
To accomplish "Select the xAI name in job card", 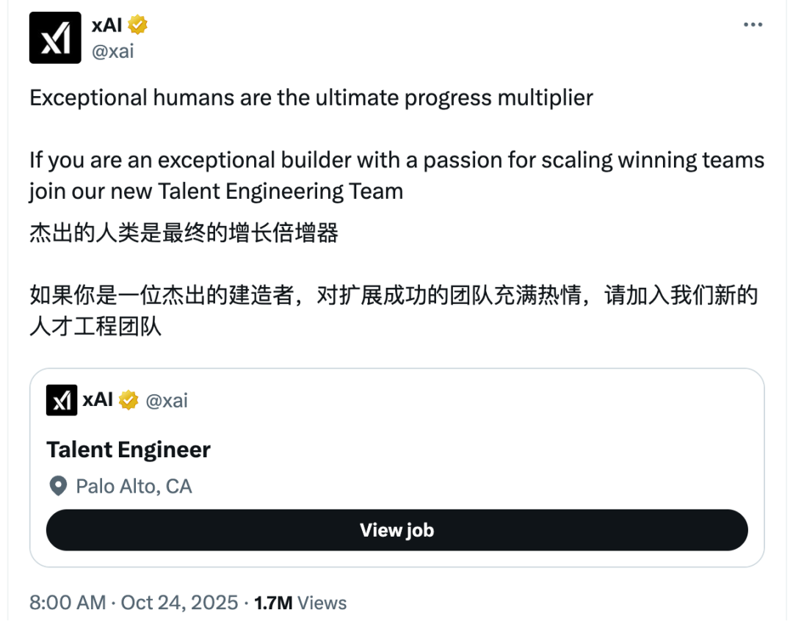I will [98, 400].
